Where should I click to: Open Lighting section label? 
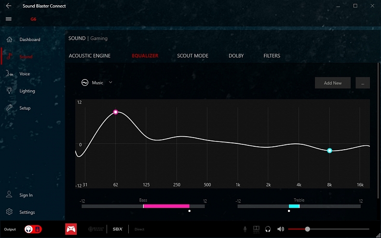pos(27,91)
